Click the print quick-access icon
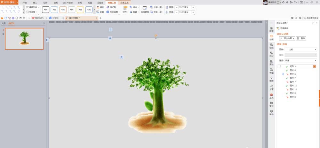Image resolution: width=320 pixels, height=148 pixels. [x=13, y=18]
